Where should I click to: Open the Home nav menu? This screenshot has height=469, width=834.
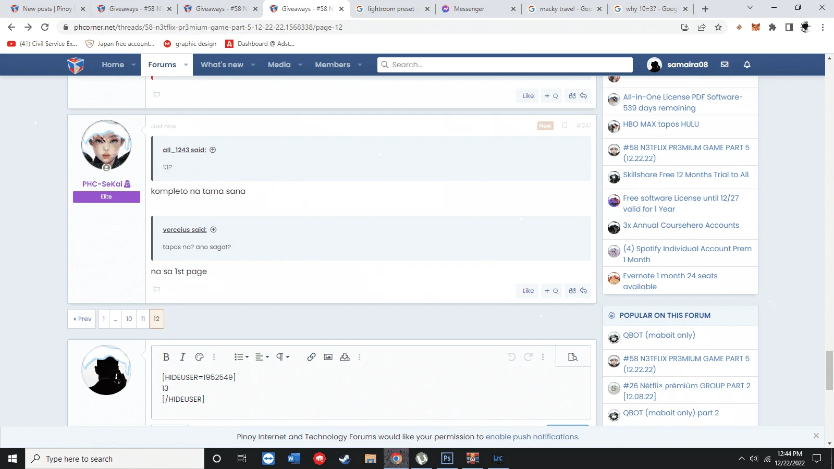point(113,65)
